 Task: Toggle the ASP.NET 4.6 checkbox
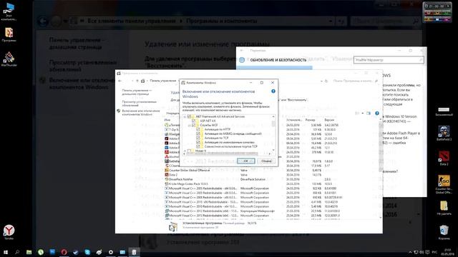193,121
